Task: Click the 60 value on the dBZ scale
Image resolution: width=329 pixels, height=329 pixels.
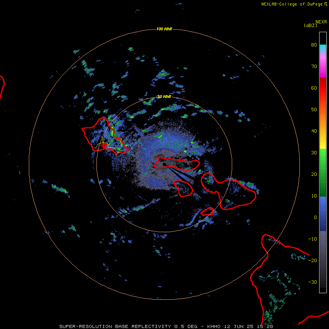Action: click(314, 88)
